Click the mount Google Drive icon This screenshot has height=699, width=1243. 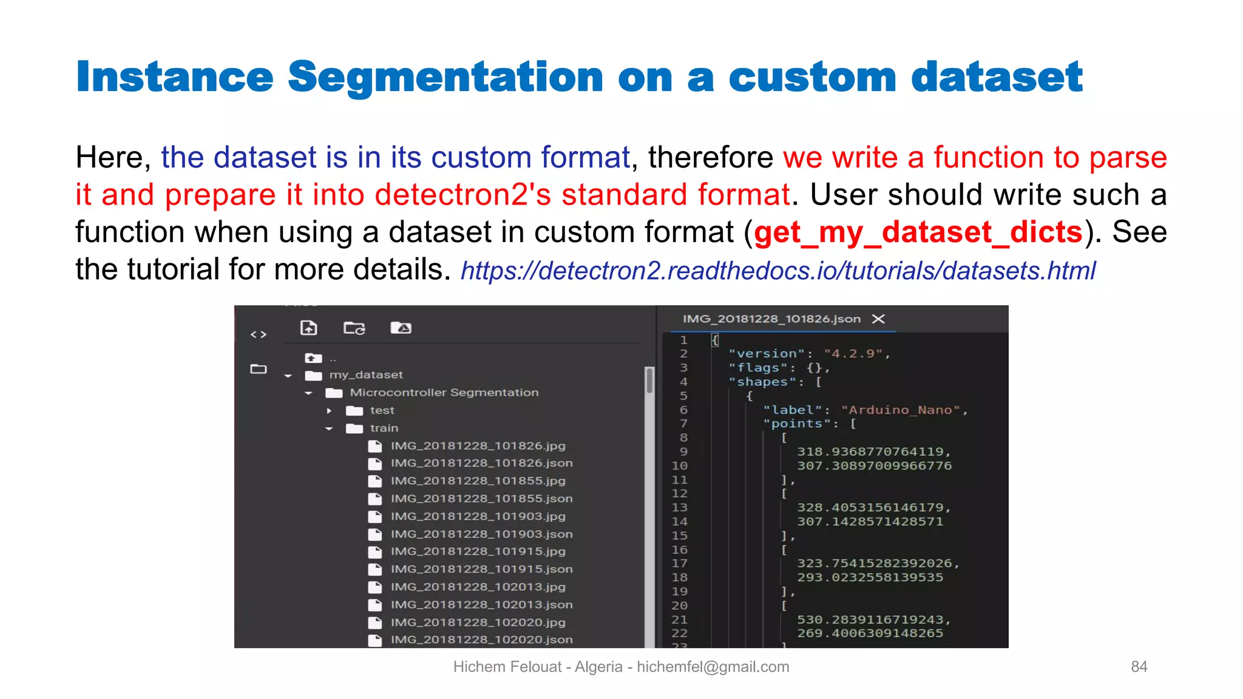(401, 328)
